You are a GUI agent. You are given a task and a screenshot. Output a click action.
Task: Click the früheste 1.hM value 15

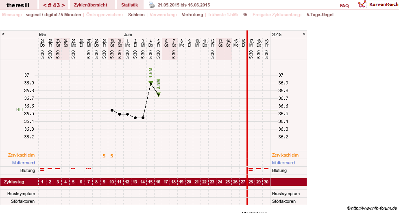[x=245, y=15]
